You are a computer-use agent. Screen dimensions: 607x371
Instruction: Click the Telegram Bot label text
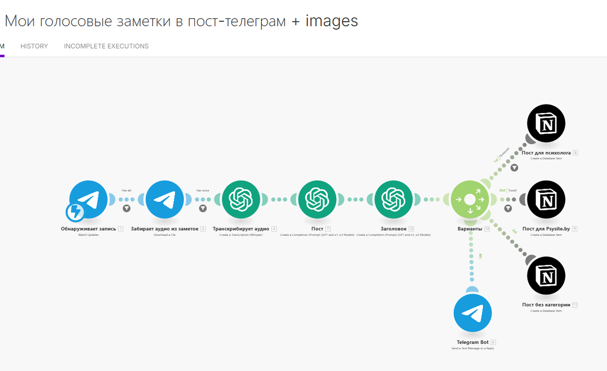click(x=472, y=342)
